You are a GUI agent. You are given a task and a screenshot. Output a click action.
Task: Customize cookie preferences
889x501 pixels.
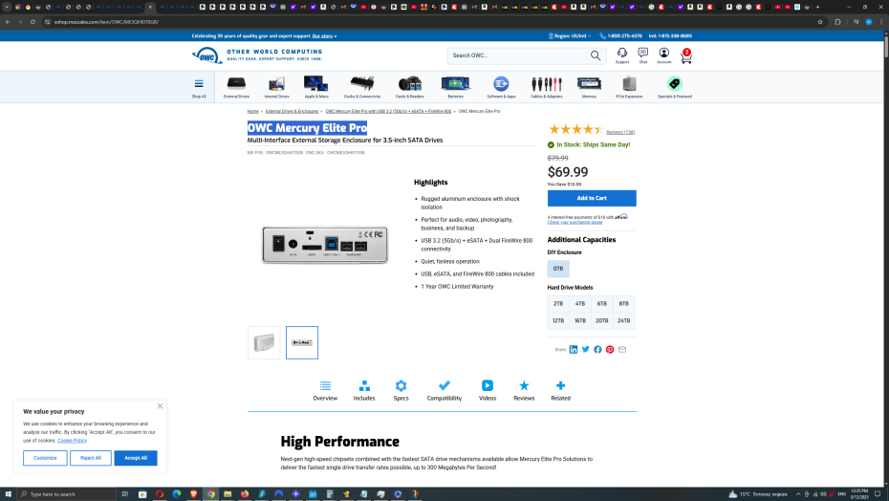coord(45,458)
